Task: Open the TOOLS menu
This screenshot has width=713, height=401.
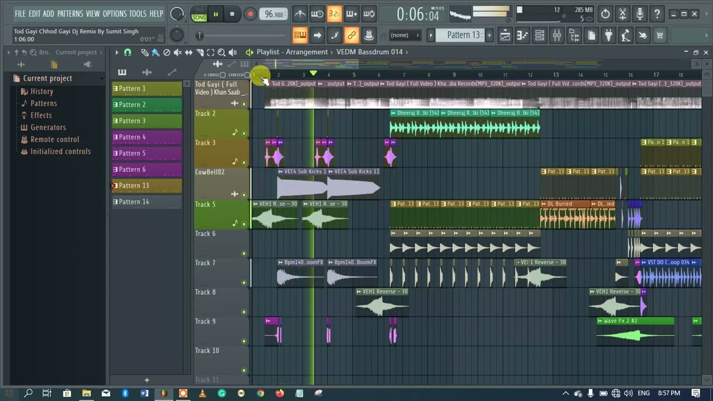Action: (138, 14)
